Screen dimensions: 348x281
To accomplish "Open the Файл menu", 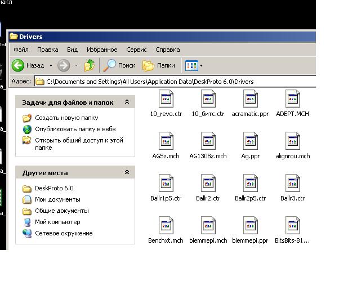I will click(21, 50).
